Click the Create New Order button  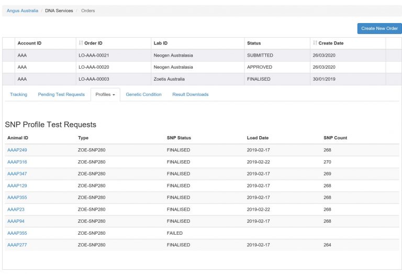379,28
